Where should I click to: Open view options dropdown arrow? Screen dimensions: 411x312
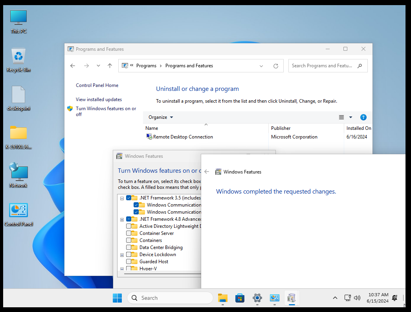point(351,117)
